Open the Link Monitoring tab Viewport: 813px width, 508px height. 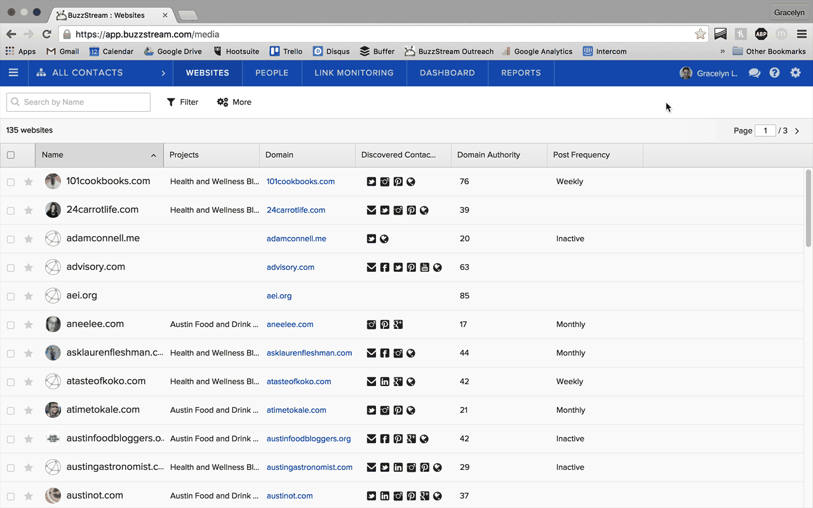(x=354, y=73)
